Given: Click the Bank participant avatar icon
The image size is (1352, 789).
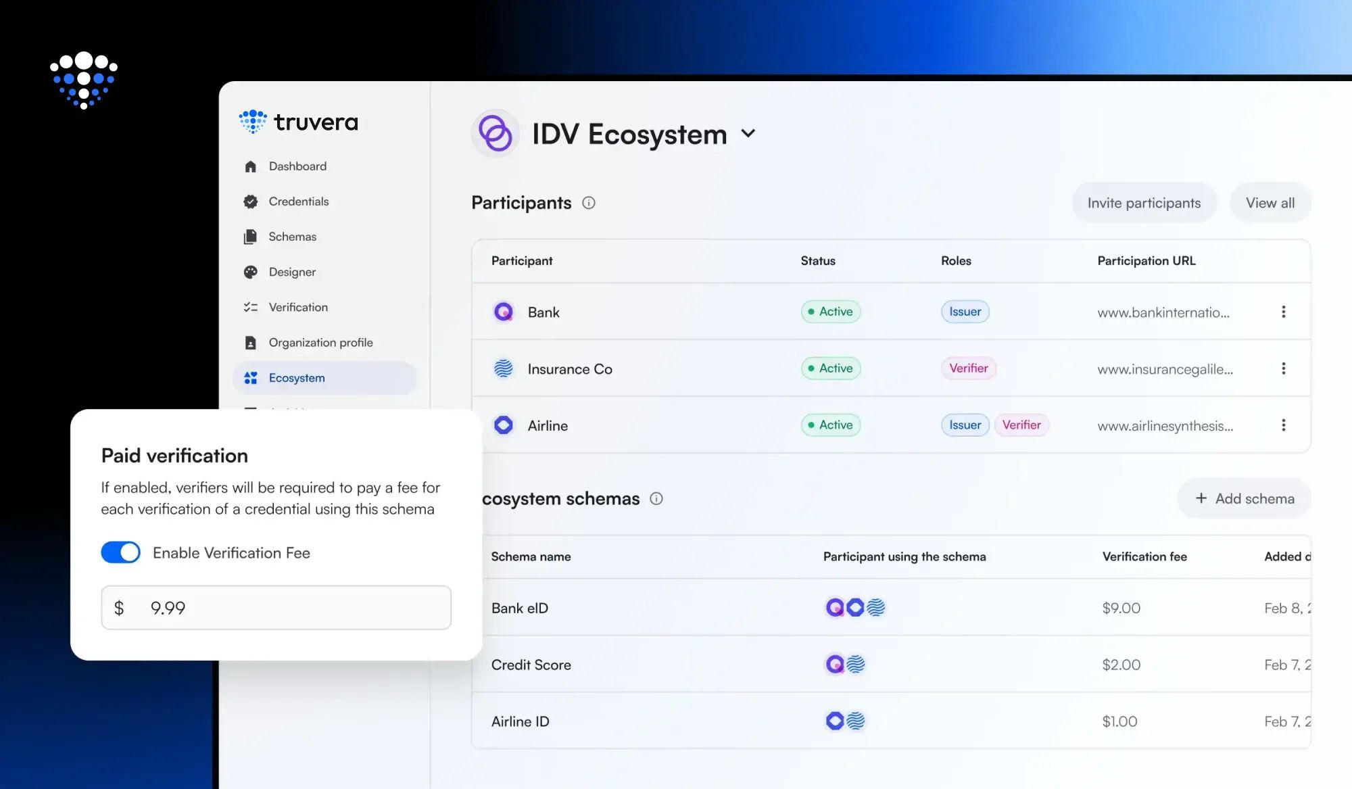Looking at the screenshot, I should coord(503,312).
